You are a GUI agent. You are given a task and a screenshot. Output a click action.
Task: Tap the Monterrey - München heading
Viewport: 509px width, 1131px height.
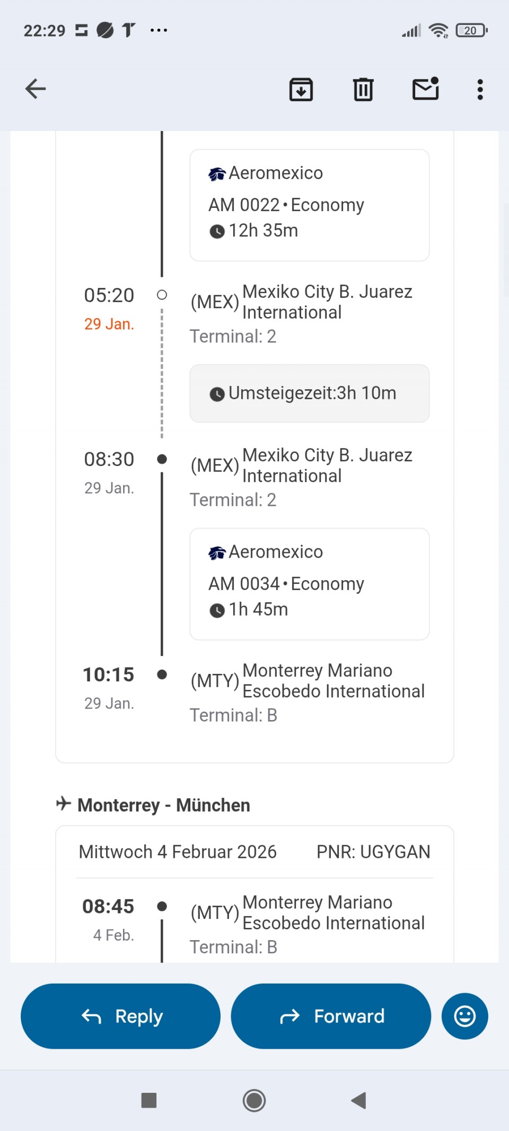[x=163, y=805]
